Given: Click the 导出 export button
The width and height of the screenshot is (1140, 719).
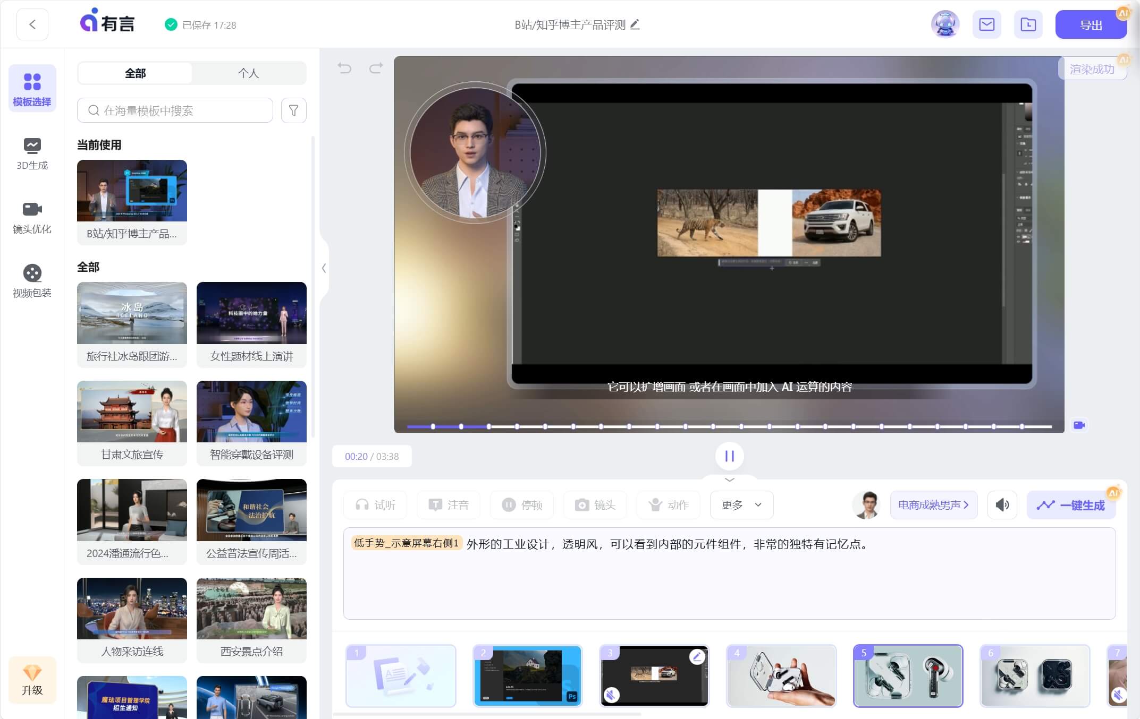Looking at the screenshot, I should coord(1090,24).
